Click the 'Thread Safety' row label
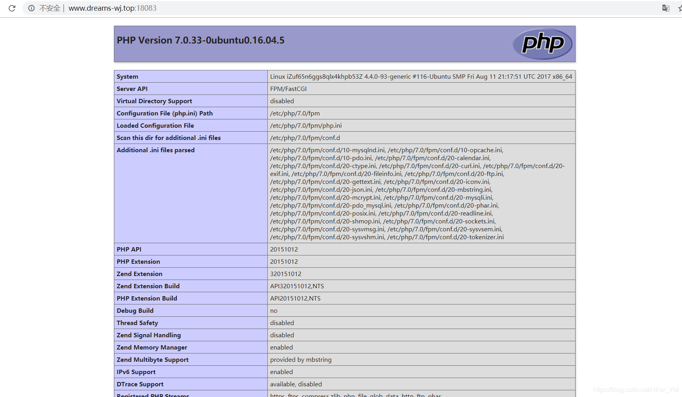 click(137, 323)
